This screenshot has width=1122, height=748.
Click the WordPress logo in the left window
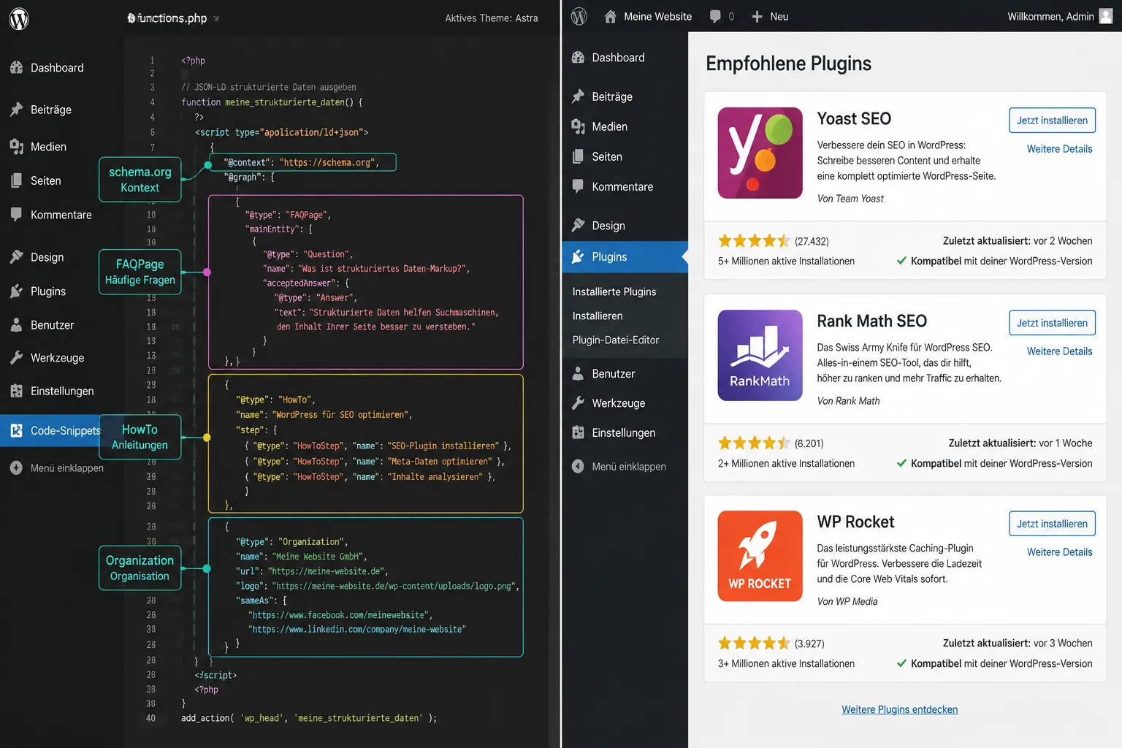(x=19, y=18)
